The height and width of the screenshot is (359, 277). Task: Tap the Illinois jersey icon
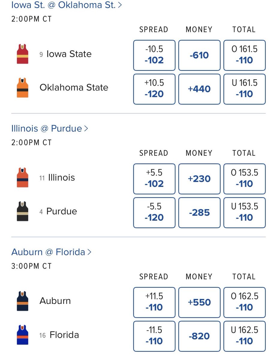[22, 178]
